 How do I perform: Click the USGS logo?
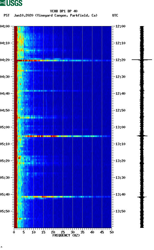pyautogui.click(x=11, y=3)
